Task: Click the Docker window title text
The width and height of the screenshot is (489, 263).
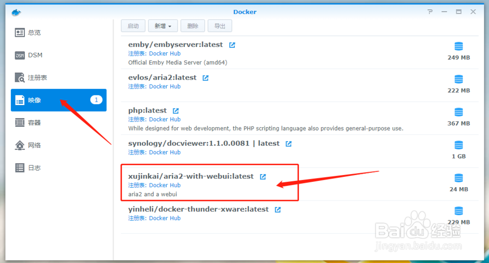Action: [x=245, y=12]
